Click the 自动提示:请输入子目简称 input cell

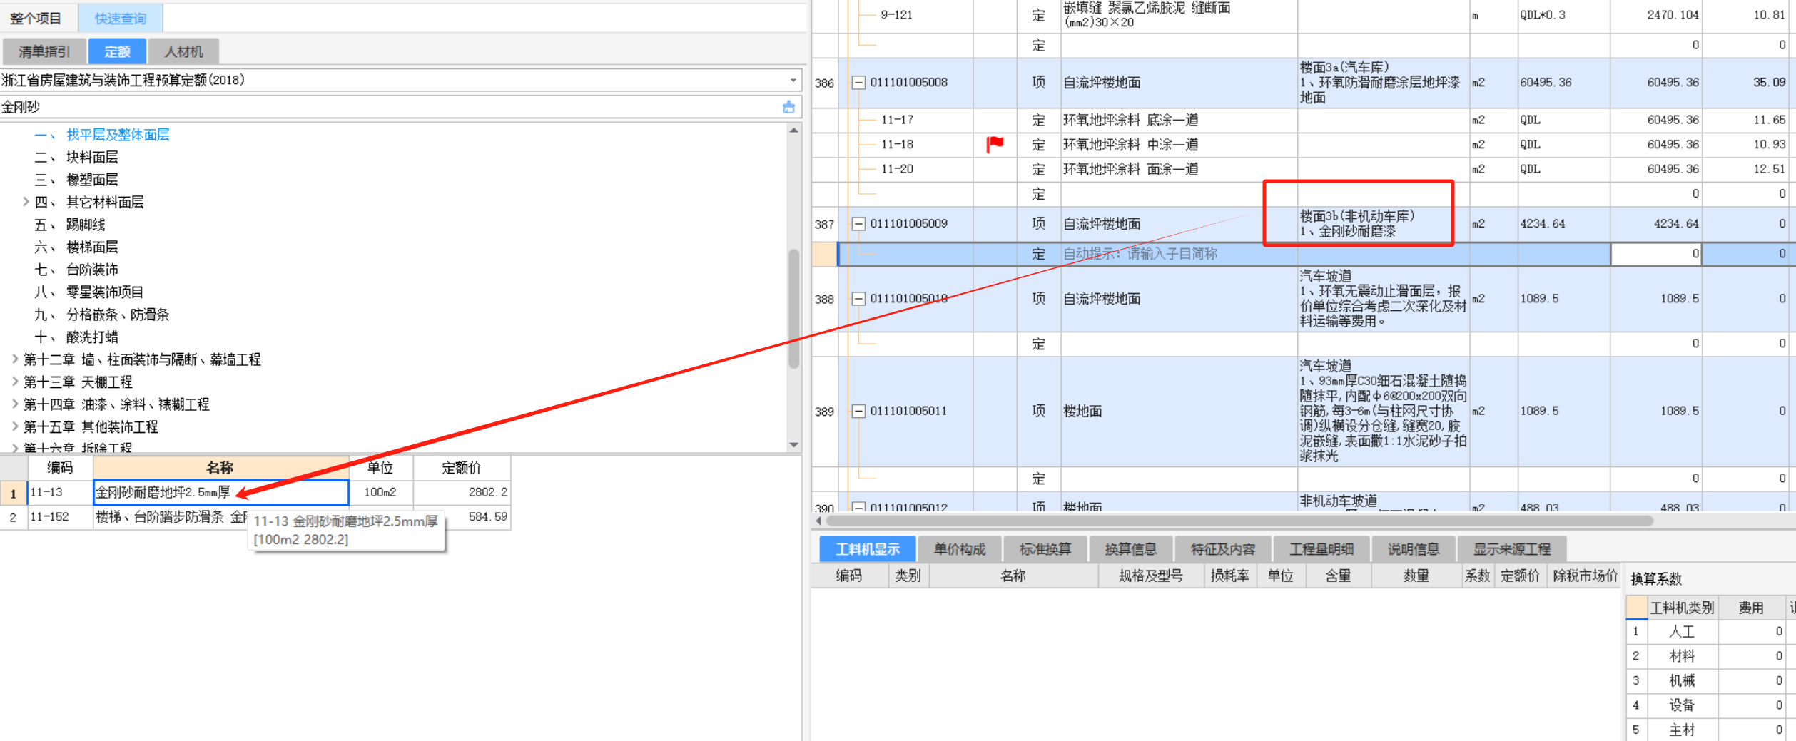click(1178, 254)
